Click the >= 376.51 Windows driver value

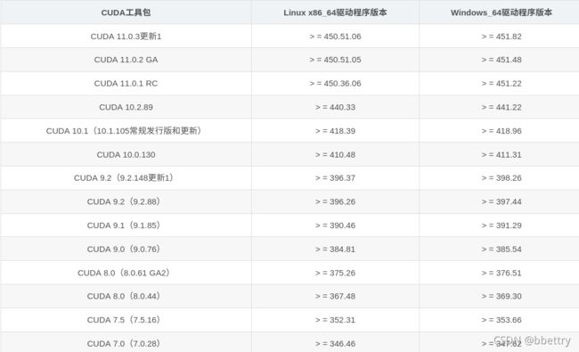tap(502, 273)
